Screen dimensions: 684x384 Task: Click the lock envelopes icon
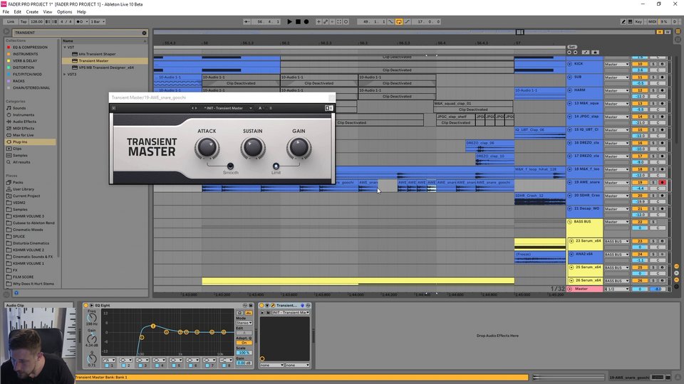click(595, 52)
